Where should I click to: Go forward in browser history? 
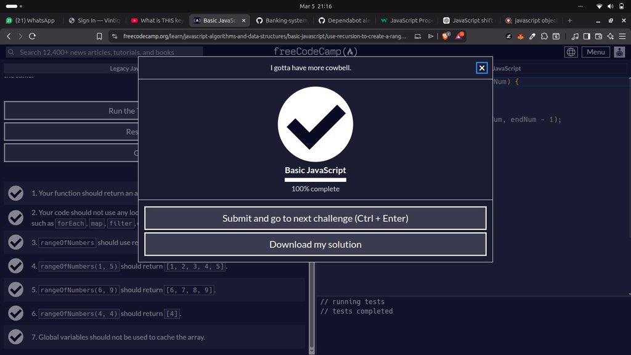pos(20,36)
